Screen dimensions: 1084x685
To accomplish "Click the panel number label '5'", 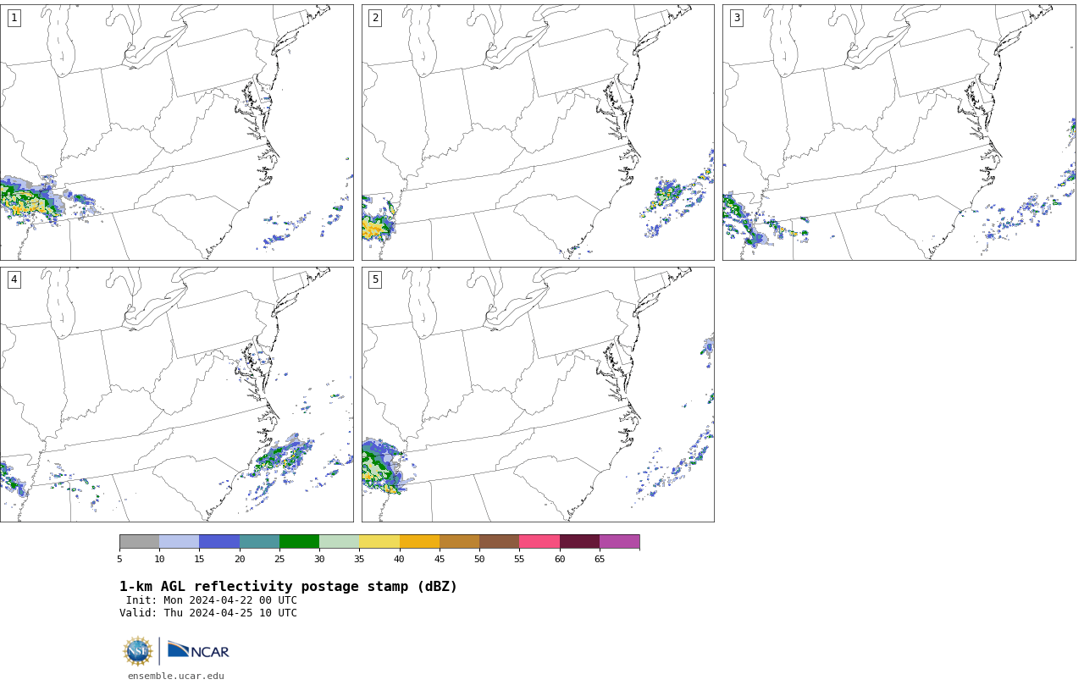I will (375, 279).
